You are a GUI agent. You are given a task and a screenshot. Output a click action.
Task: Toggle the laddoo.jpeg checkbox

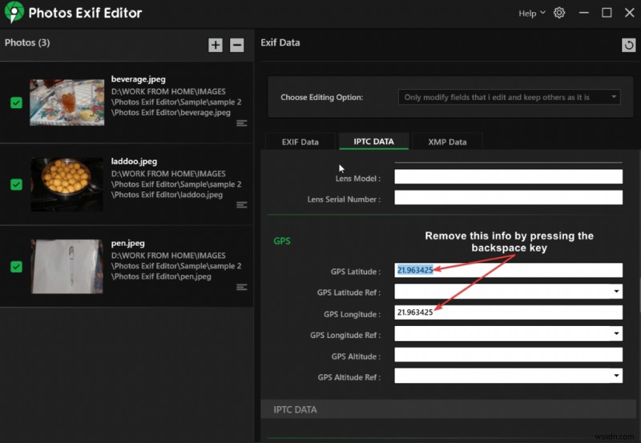coord(16,184)
